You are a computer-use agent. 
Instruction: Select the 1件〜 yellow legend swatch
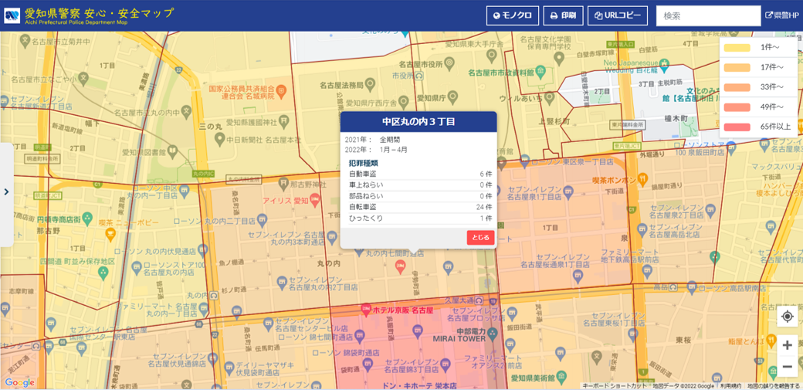click(x=737, y=48)
